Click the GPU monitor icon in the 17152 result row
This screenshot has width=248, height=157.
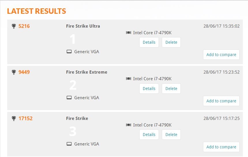click(69, 144)
